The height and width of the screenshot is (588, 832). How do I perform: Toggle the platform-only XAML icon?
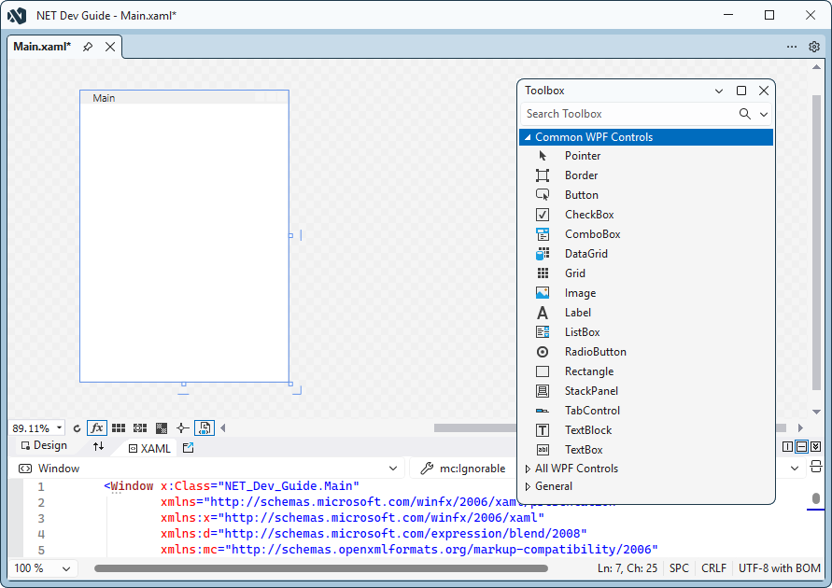204,427
